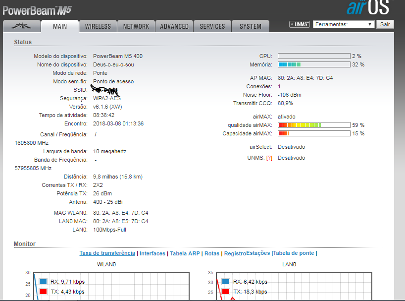405x301 pixels.
Task: Open the Tabela ARP link
Action: (185, 253)
